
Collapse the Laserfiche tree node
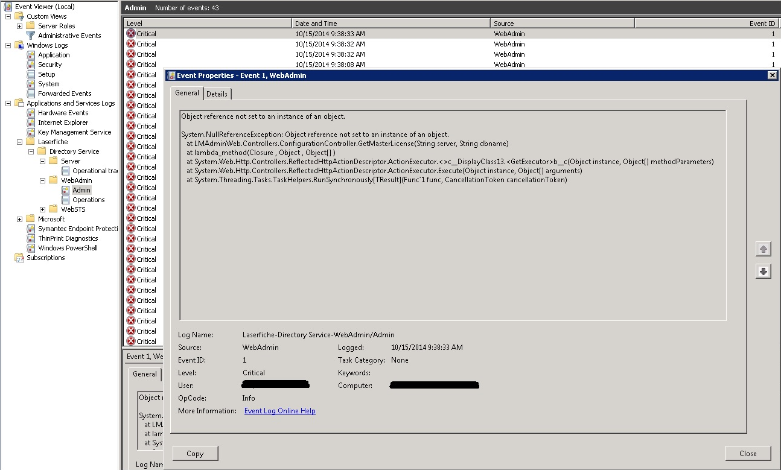pyautogui.click(x=19, y=142)
